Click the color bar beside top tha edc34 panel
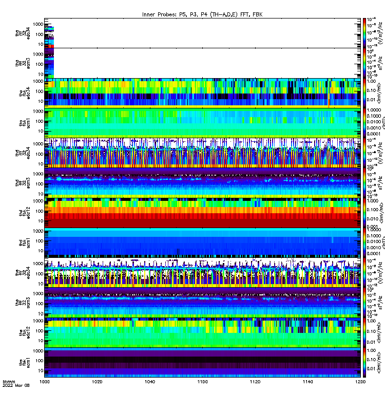385x411 pixels. tap(364, 33)
